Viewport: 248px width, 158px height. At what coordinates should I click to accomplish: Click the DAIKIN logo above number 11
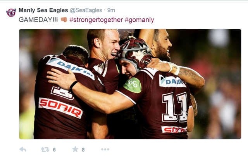coord(172,81)
